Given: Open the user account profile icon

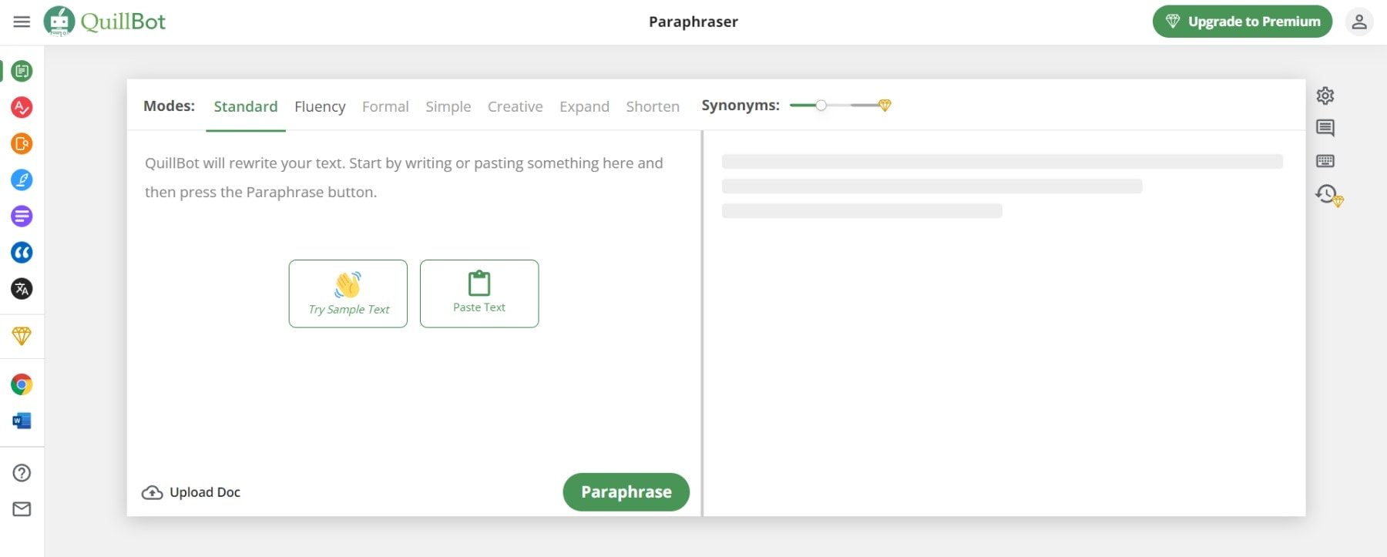Looking at the screenshot, I should (1359, 22).
